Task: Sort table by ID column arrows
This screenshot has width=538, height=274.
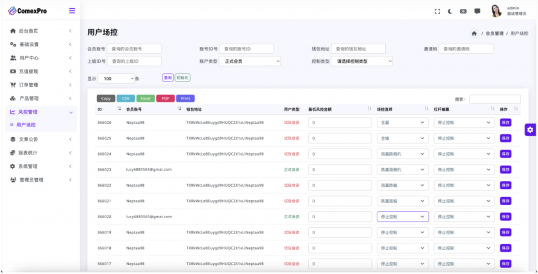Action: 119,109
